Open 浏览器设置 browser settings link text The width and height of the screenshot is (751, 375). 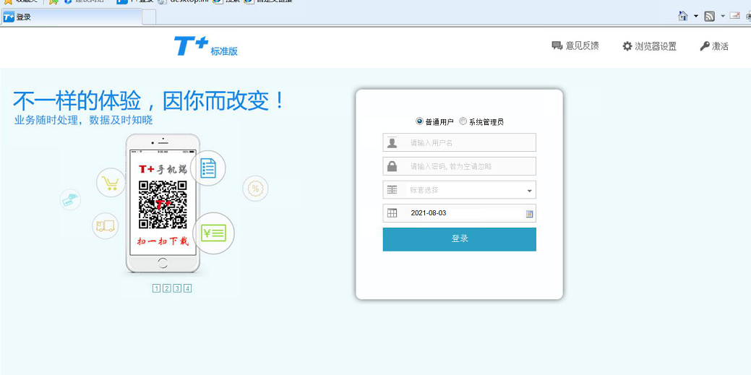click(656, 46)
